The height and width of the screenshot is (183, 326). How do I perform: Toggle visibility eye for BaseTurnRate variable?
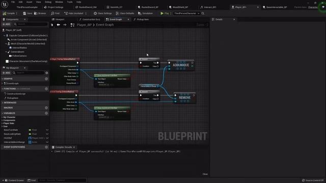(47, 130)
